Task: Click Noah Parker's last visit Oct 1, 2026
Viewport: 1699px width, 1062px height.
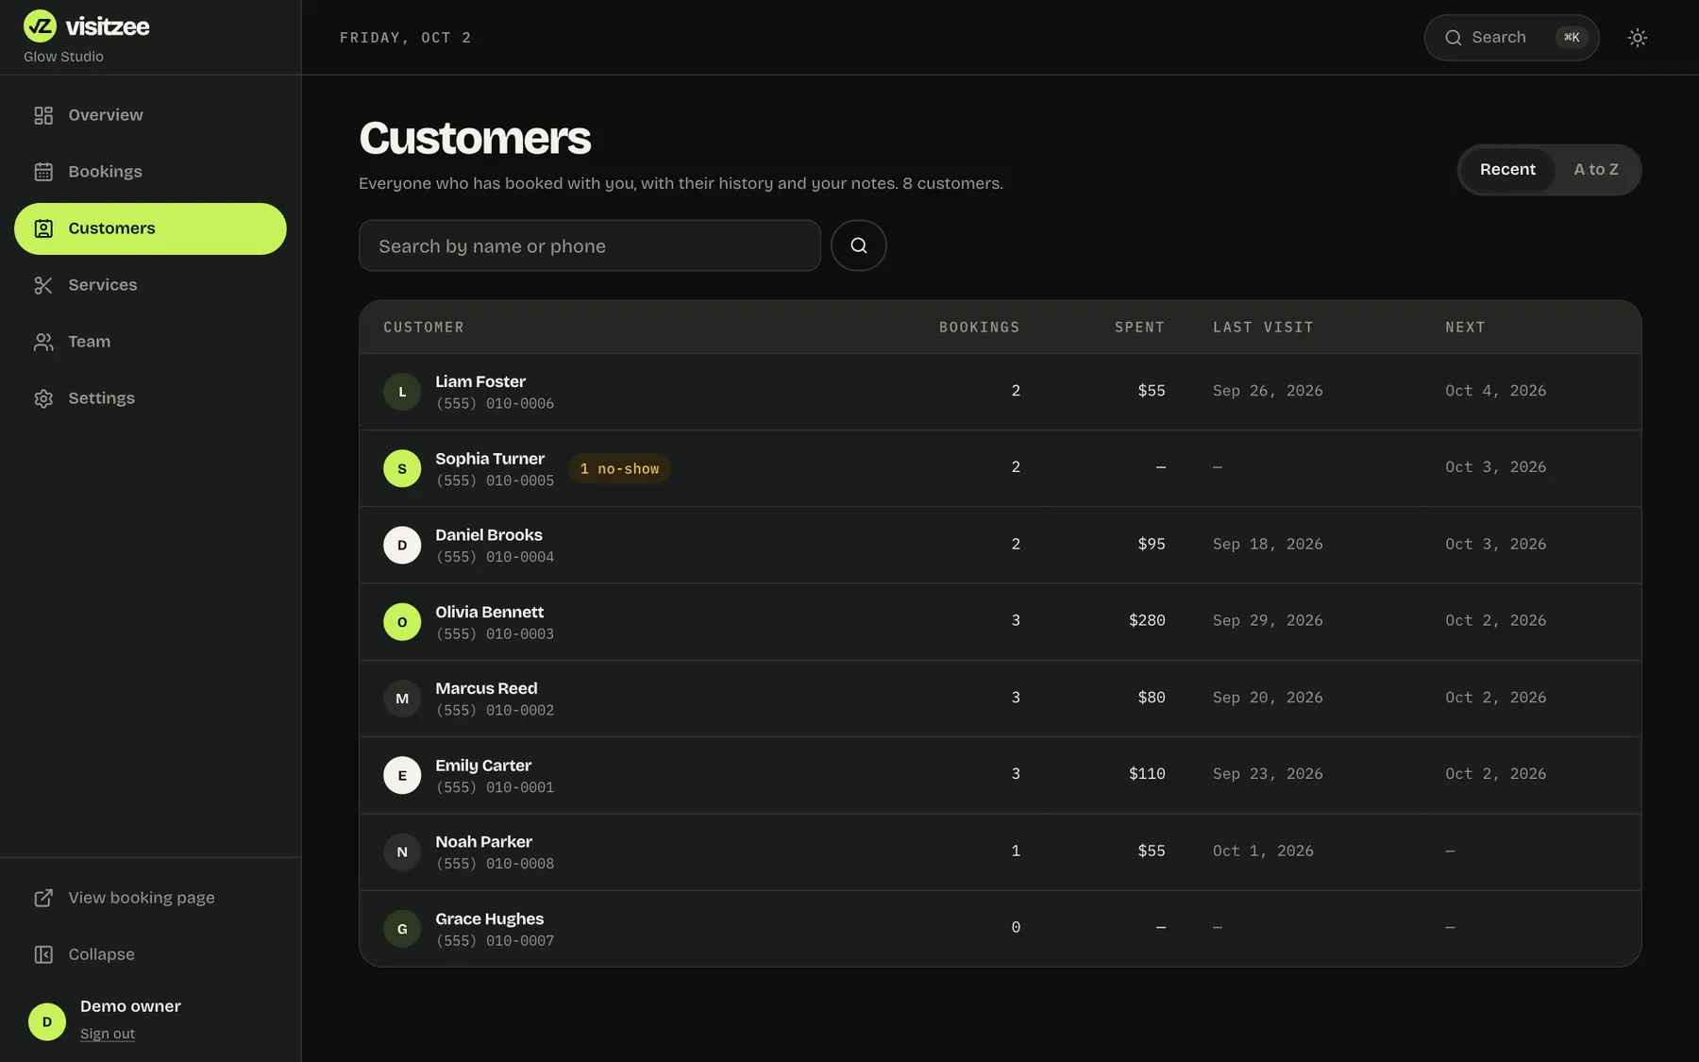Action: click(1263, 851)
